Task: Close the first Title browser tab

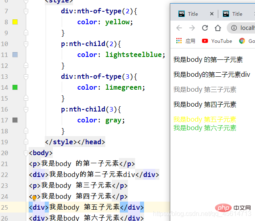Action: (211, 14)
